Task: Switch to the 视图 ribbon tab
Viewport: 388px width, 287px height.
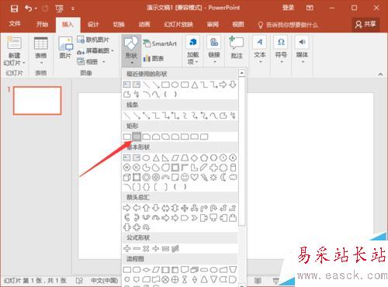Action: coord(238,25)
